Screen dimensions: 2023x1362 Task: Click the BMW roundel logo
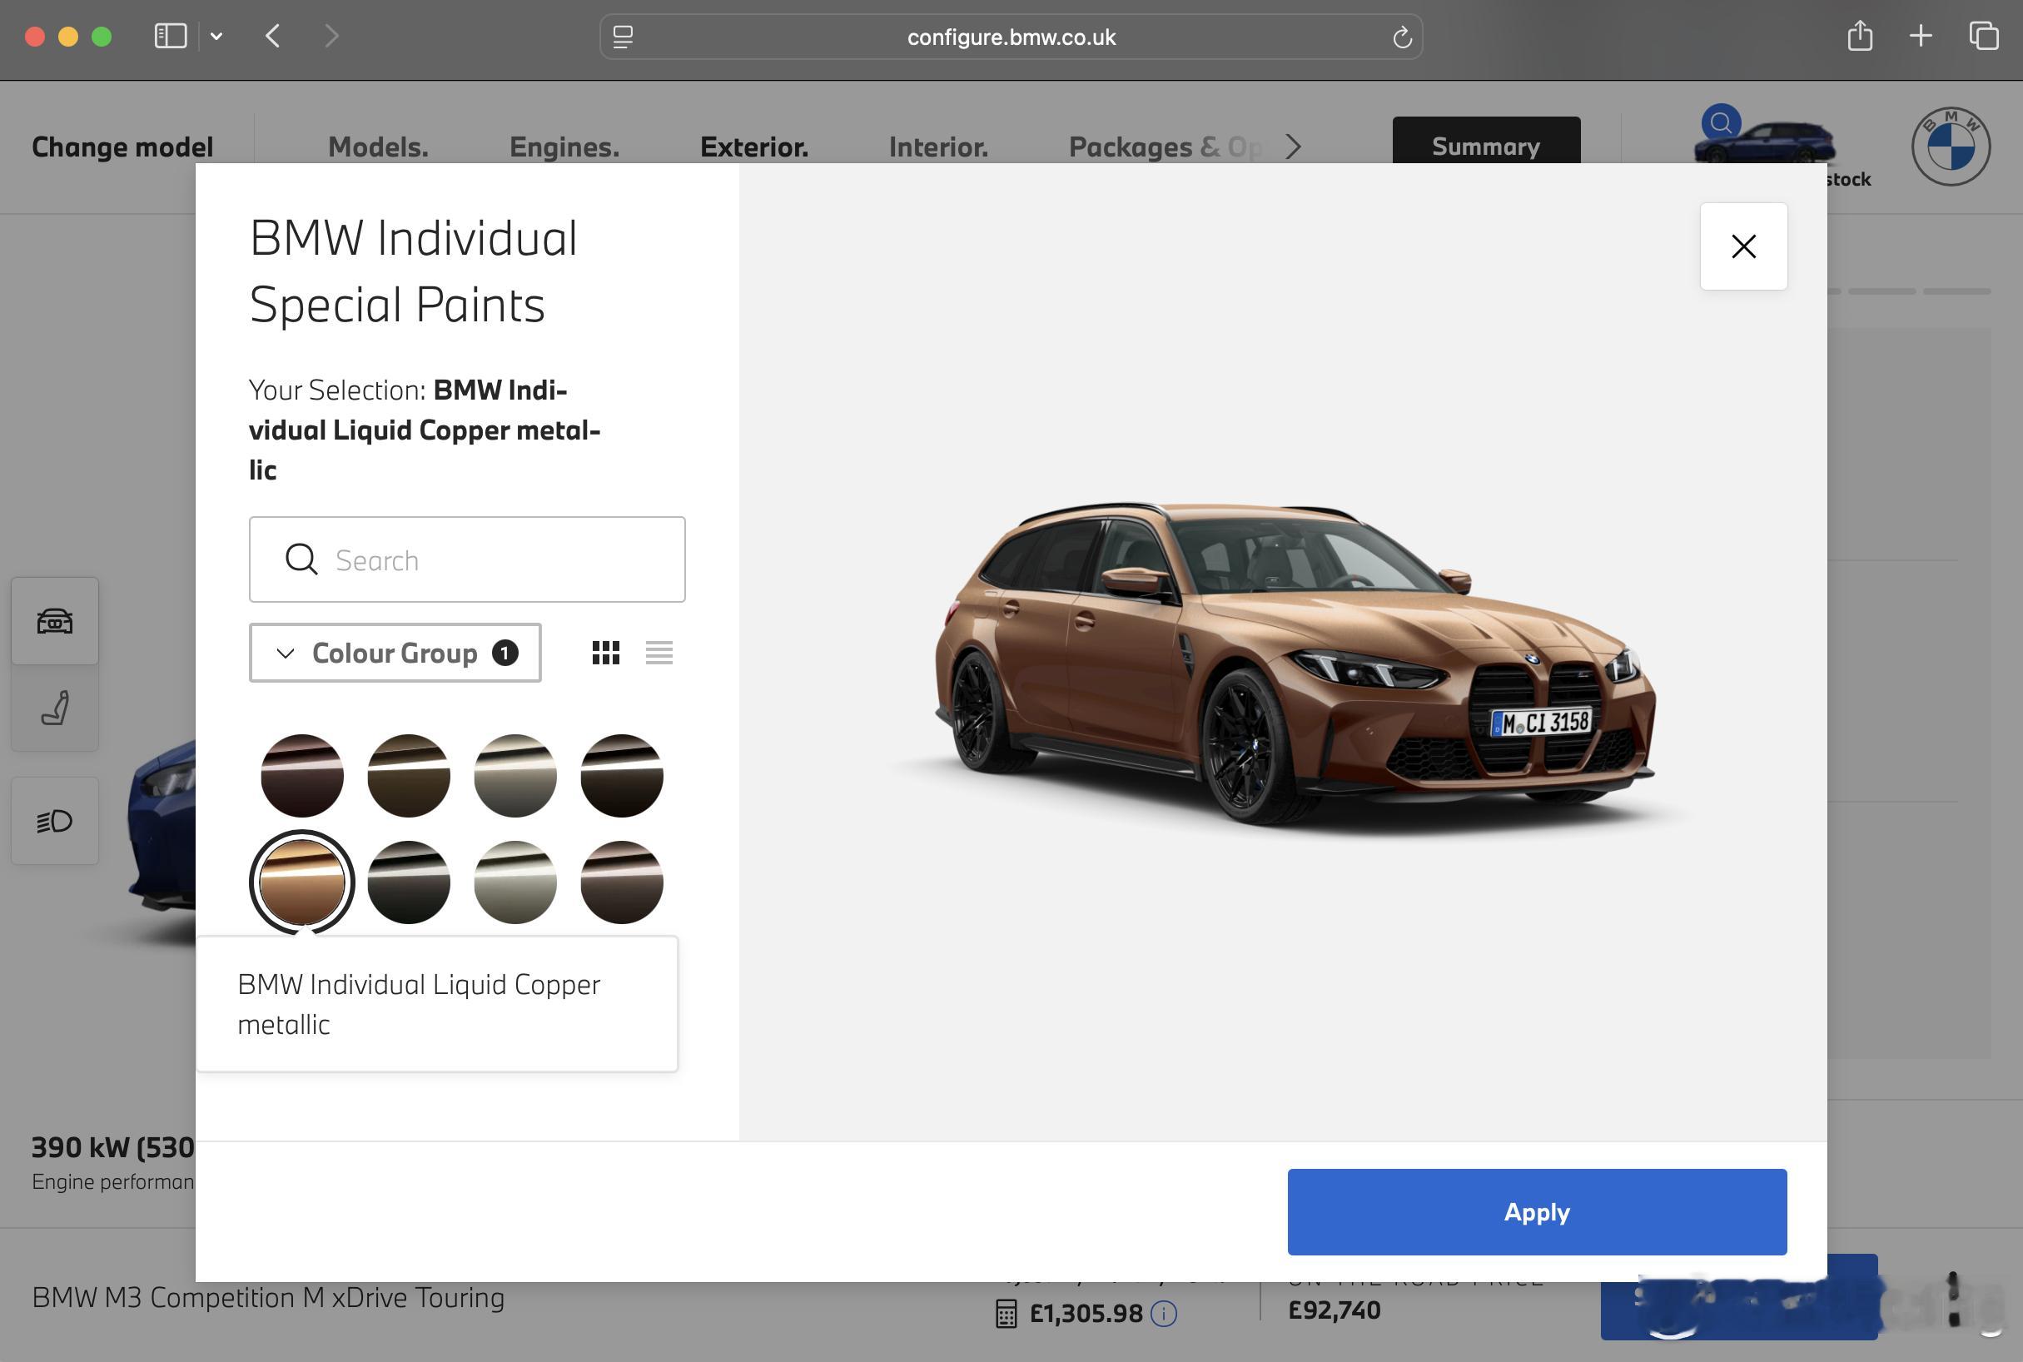click(x=1951, y=147)
